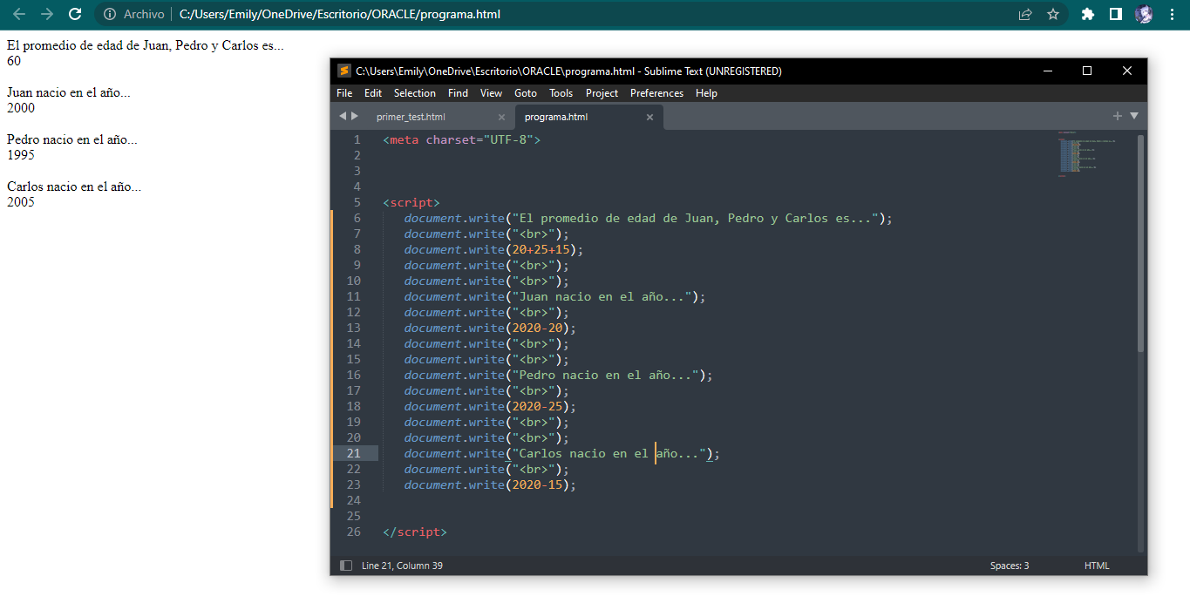Open the HTML syntax selector in status bar

[1097, 566]
